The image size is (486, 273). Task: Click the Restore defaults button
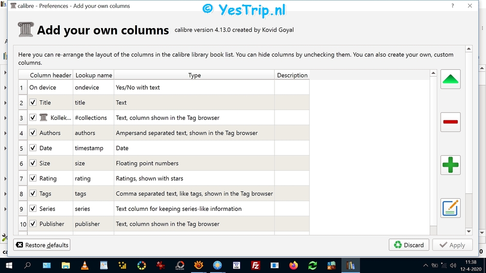[x=42, y=245]
